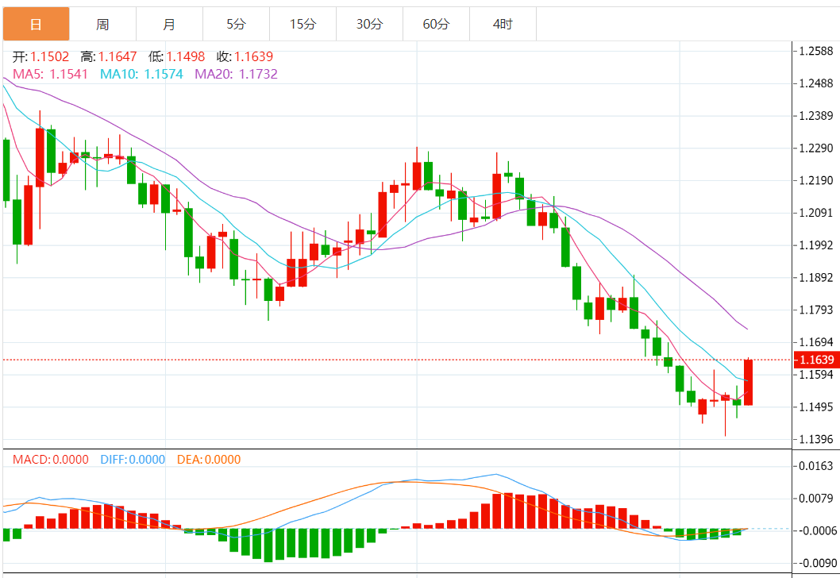Click the 0.0079 MACD axis label

point(816,499)
